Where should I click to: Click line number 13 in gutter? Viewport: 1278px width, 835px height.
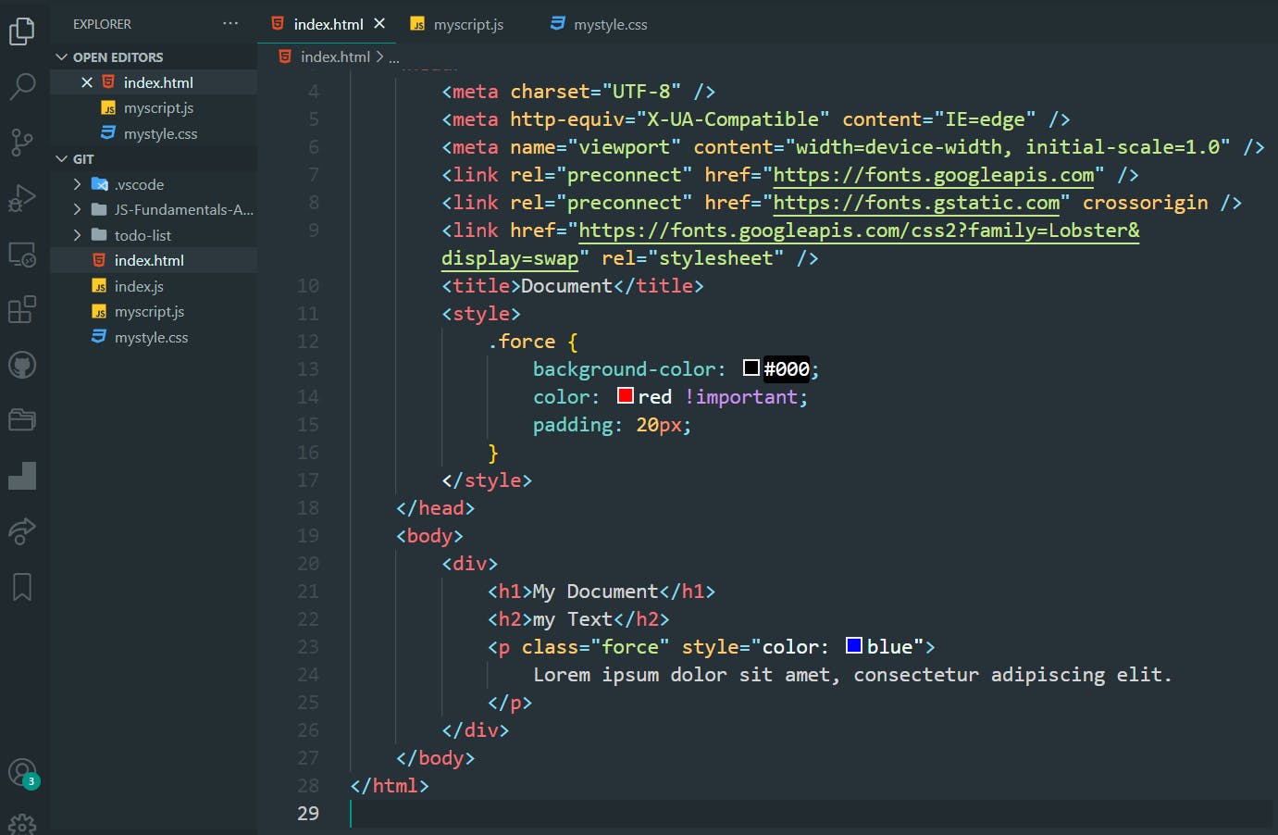click(x=308, y=368)
